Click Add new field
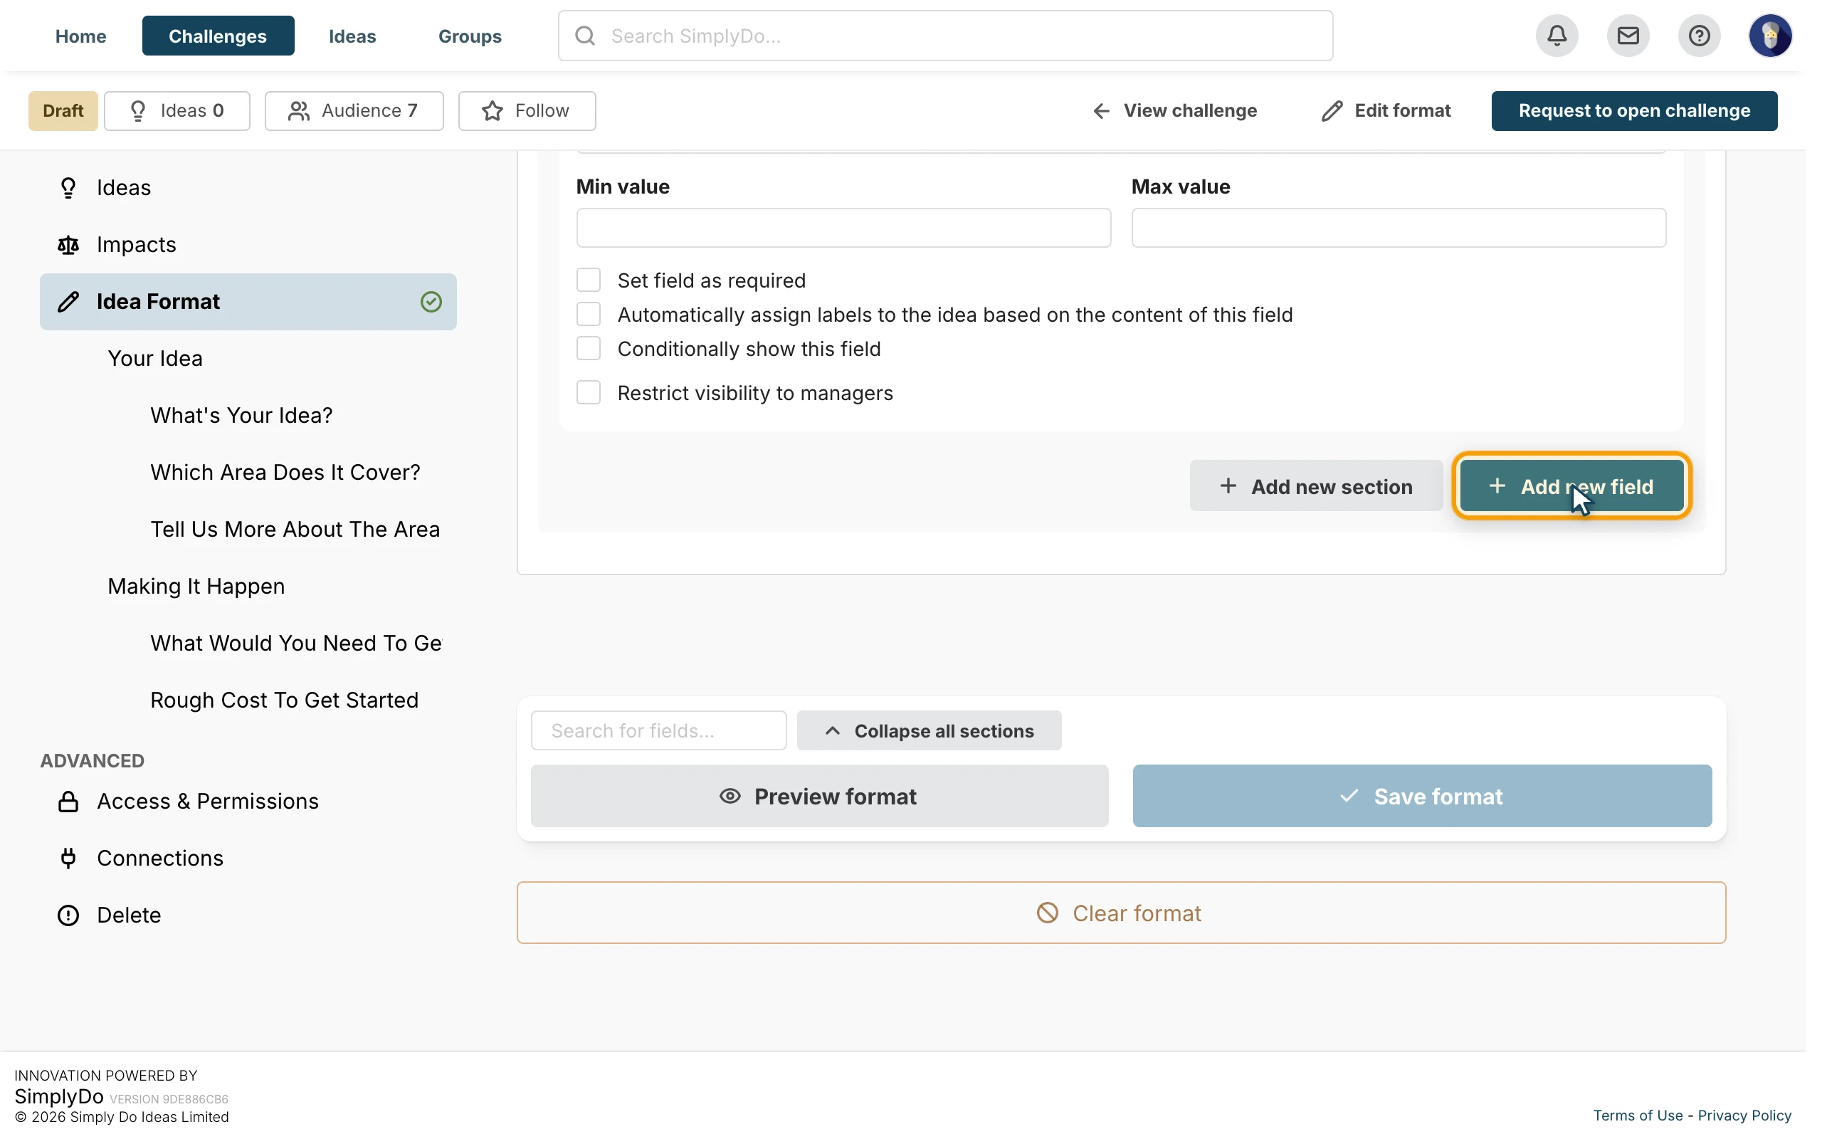 (x=1571, y=486)
